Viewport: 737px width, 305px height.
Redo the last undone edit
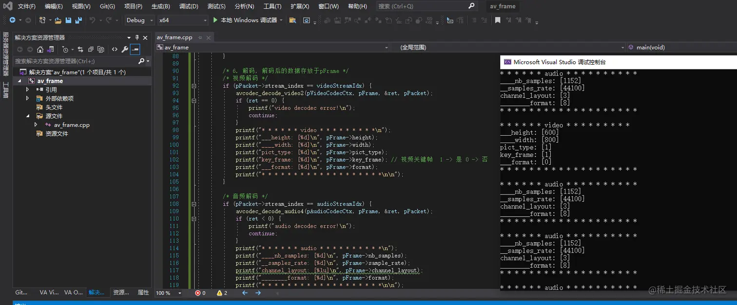click(x=109, y=20)
